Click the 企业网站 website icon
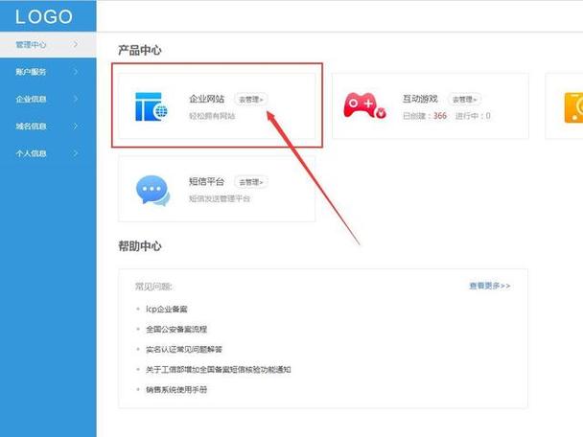Screen dimensions: 583x437 coord(152,106)
